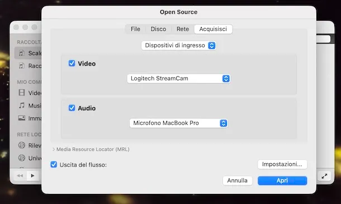
Task: Open the Microfono MacBook Pro dropdown
Action: pyautogui.click(x=178, y=123)
